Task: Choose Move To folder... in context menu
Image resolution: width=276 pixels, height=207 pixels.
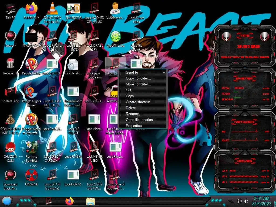Action: click(x=143, y=84)
